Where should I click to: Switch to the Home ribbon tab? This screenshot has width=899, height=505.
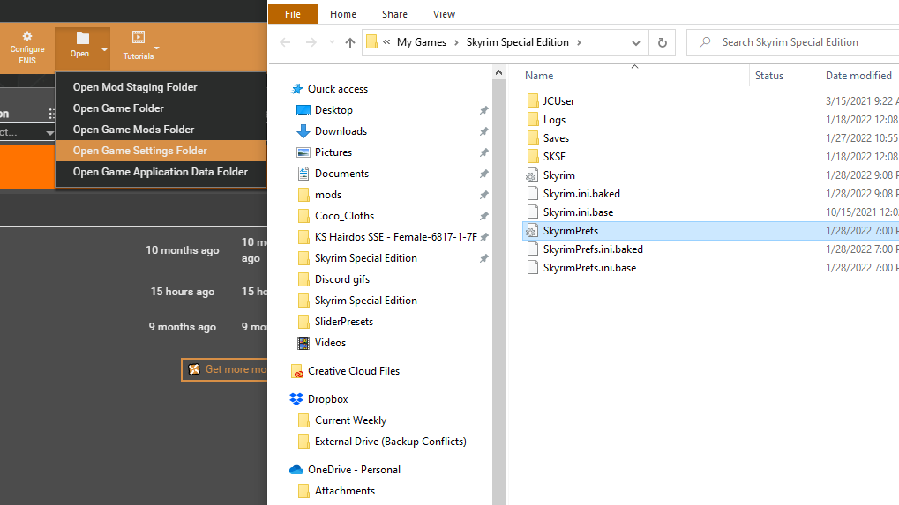pos(343,14)
